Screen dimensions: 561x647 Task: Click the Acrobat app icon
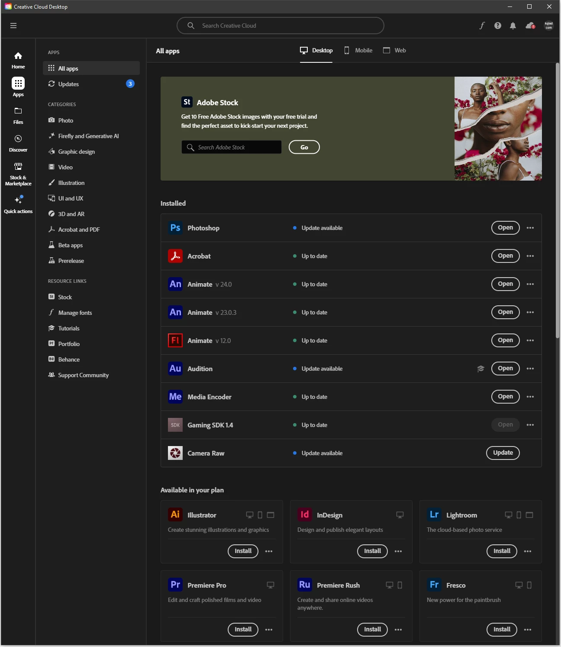tap(175, 256)
